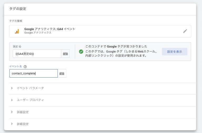Click the イベント名 input with contact_complete
202x133 pixels.
tap(33, 73)
